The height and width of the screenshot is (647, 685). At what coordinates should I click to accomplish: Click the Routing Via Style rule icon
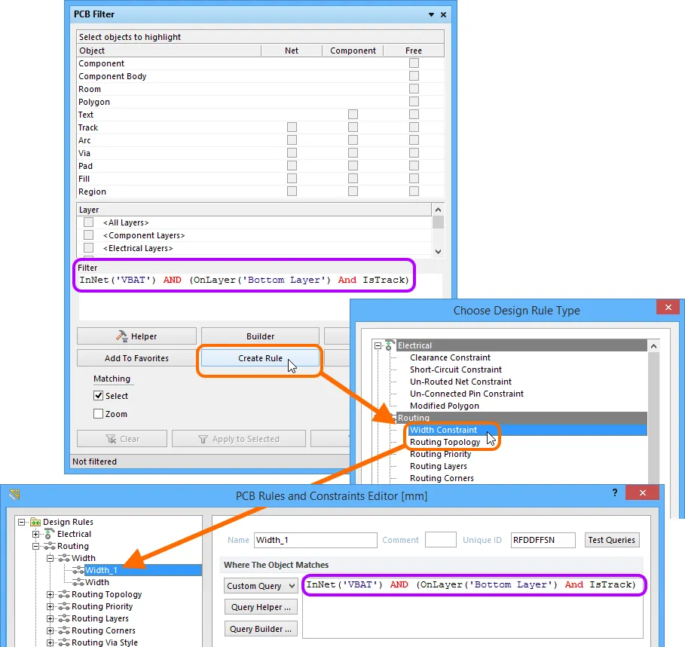click(64, 642)
